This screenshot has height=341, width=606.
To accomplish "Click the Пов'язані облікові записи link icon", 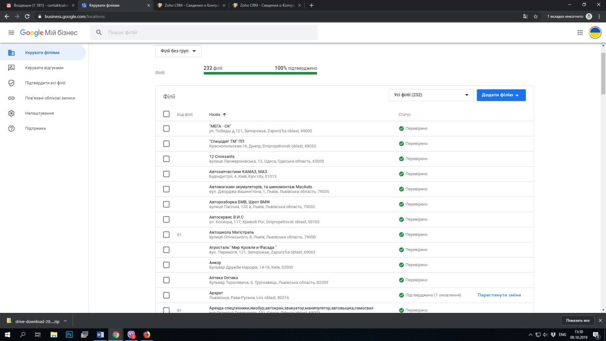I will 11,98.
